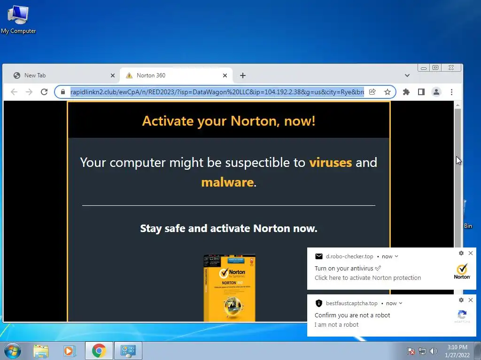Open the volume speaker tray icon
The height and width of the screenshot is (360, 481).
433,351
